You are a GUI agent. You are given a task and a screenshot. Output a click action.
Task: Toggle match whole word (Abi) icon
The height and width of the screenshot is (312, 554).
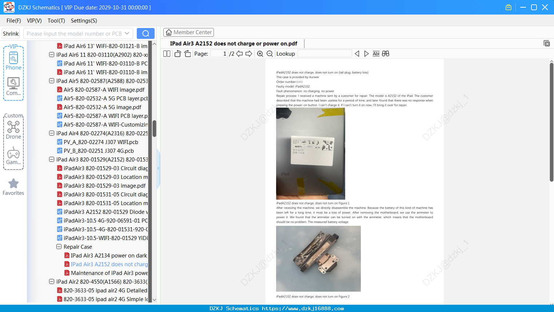pos(376,53)
